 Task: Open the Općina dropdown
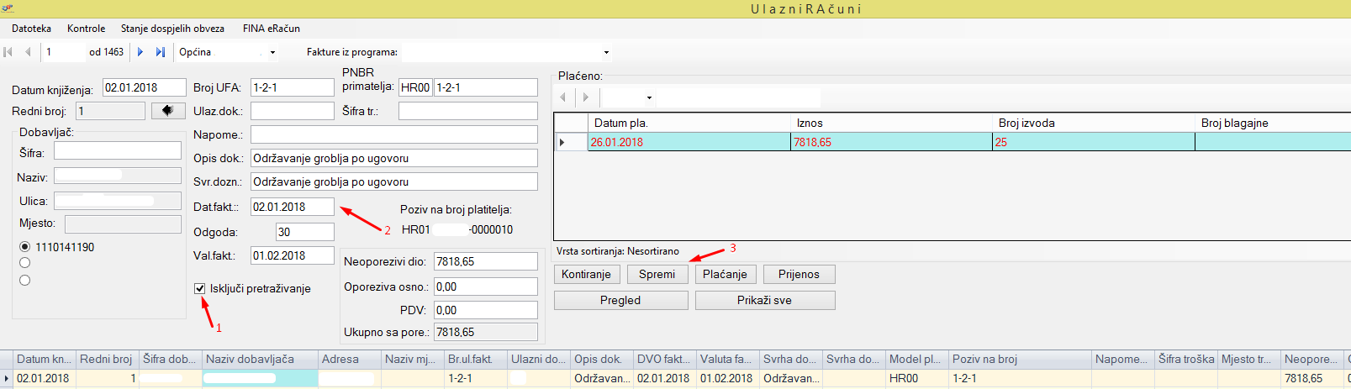tap(272, 53)
